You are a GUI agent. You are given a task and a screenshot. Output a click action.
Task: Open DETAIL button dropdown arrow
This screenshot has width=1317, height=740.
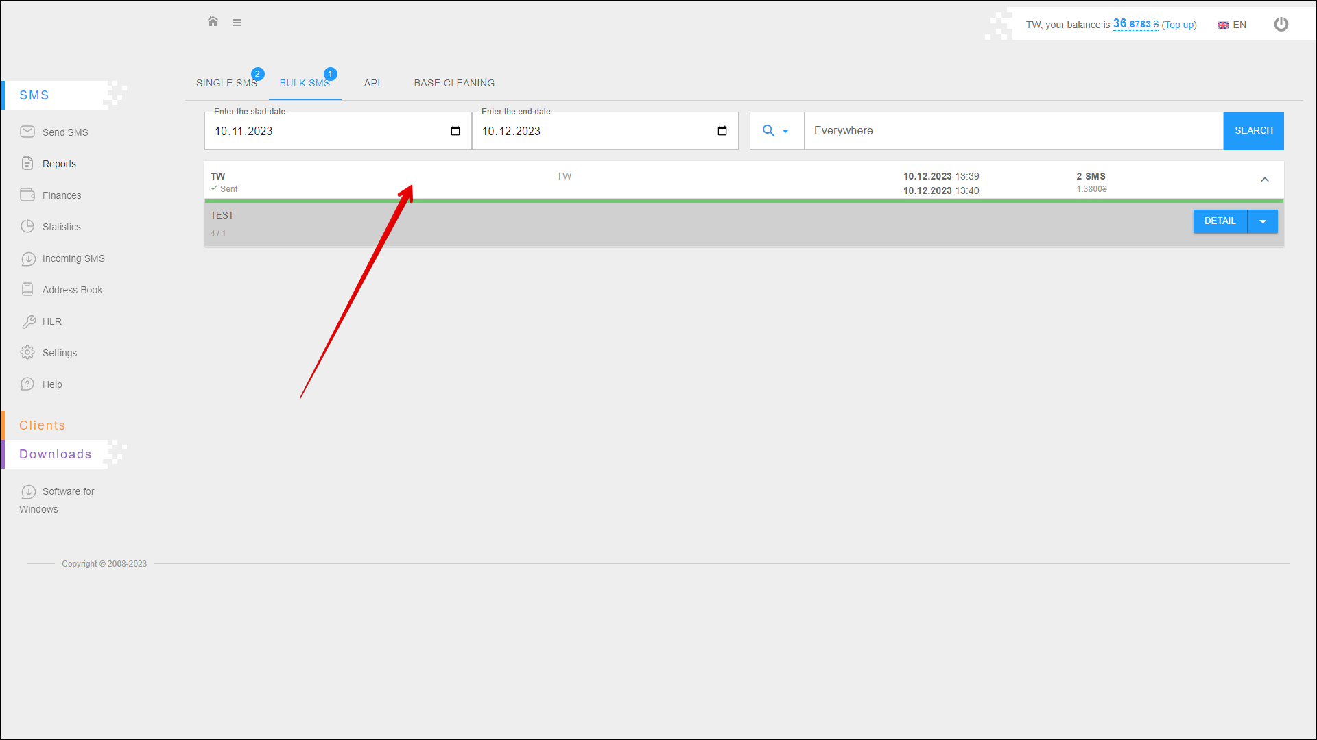click(1263, 221)
